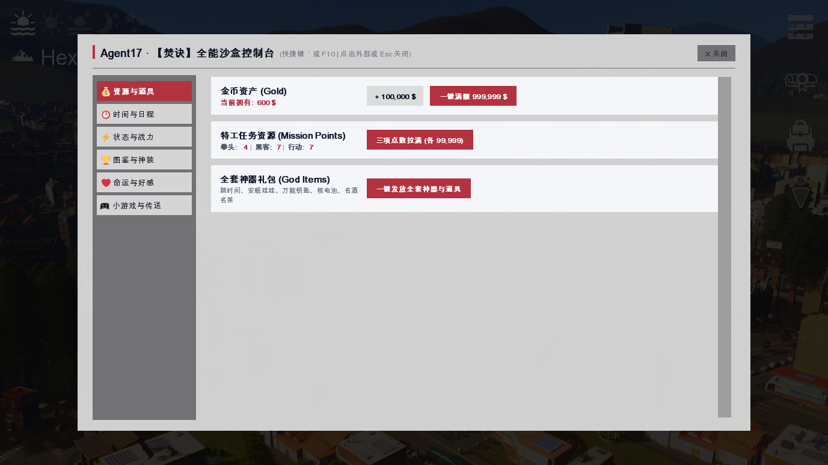Click 一键发放全套神器与道具 button

pos(419,189)
